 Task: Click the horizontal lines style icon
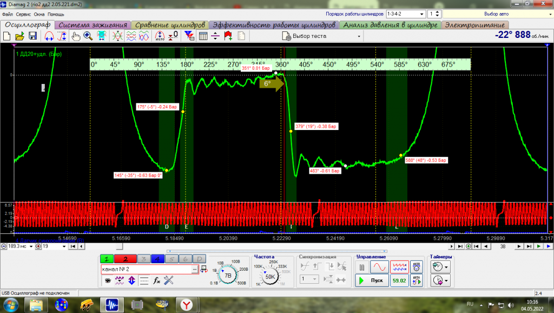tap(144, 281)
